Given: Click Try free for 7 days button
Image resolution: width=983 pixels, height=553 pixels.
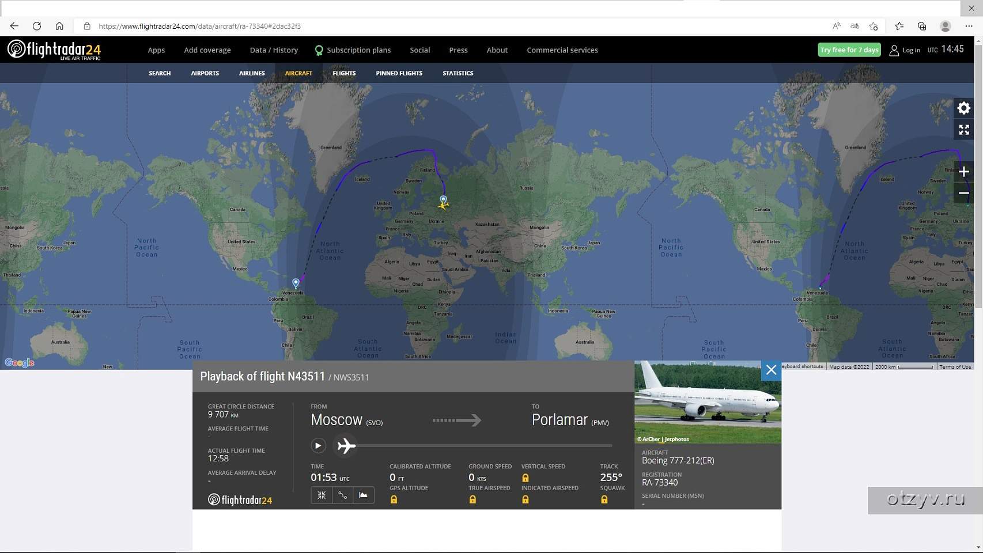Looking at the screenshot, I should [849, 50].
